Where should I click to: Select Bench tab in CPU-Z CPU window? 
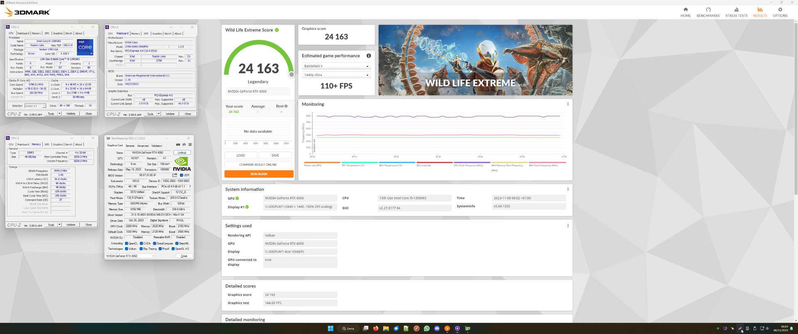click(69, 33)
